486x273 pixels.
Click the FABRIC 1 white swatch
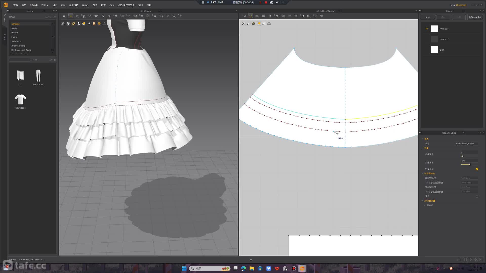click(434, 29)
